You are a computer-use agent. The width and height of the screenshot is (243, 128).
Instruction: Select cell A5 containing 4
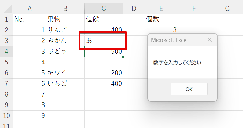coord(29,62)
